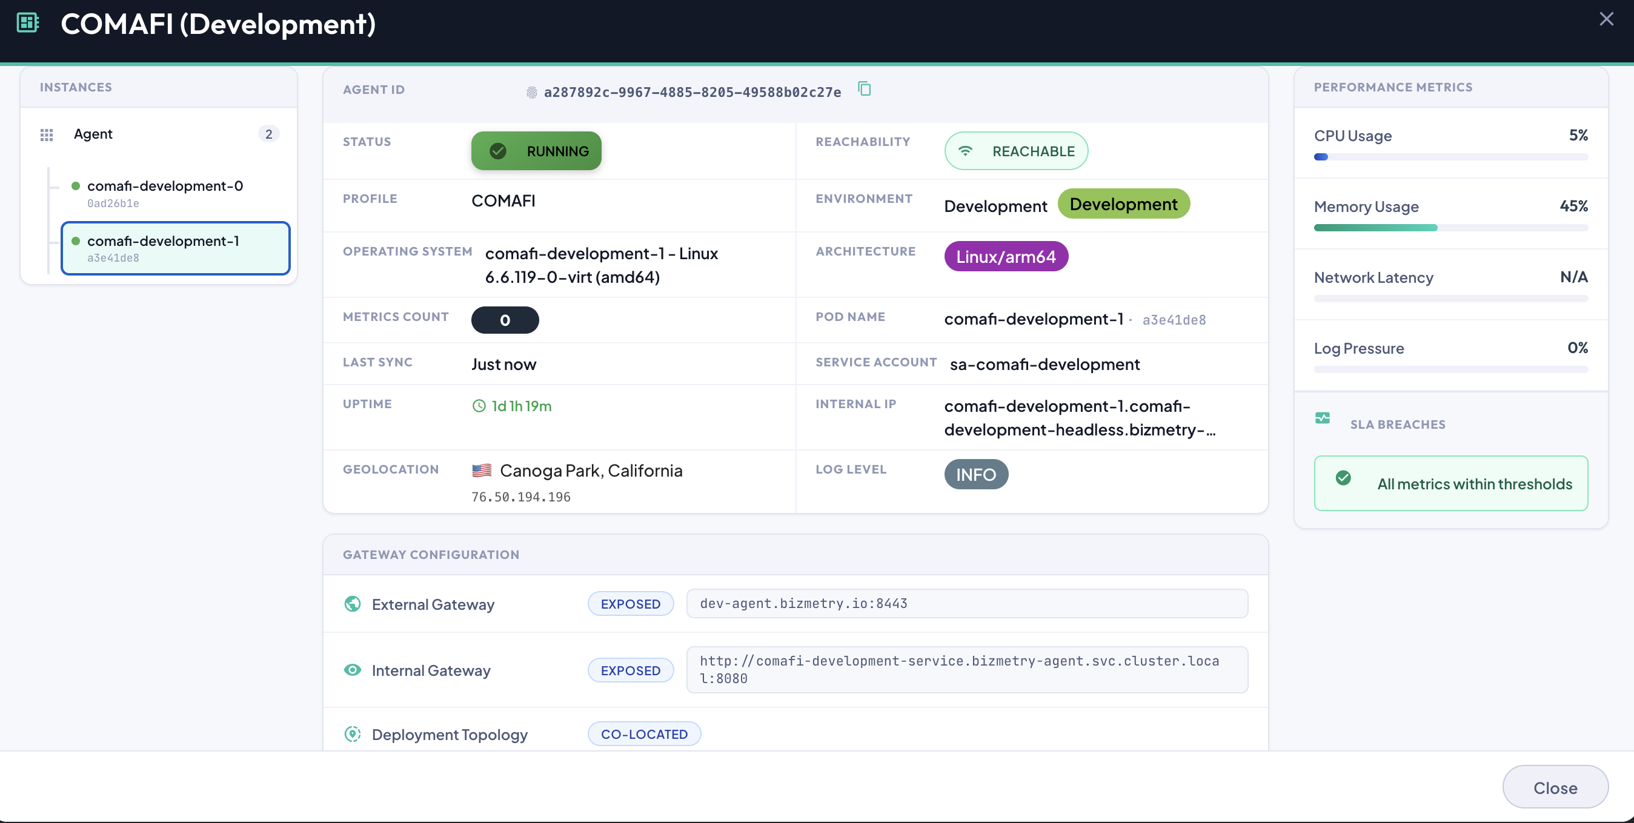Click the internal gateway URL field
Viewport: 1634px width, 823px height.
pyautogui.click(x=967, y=670)
